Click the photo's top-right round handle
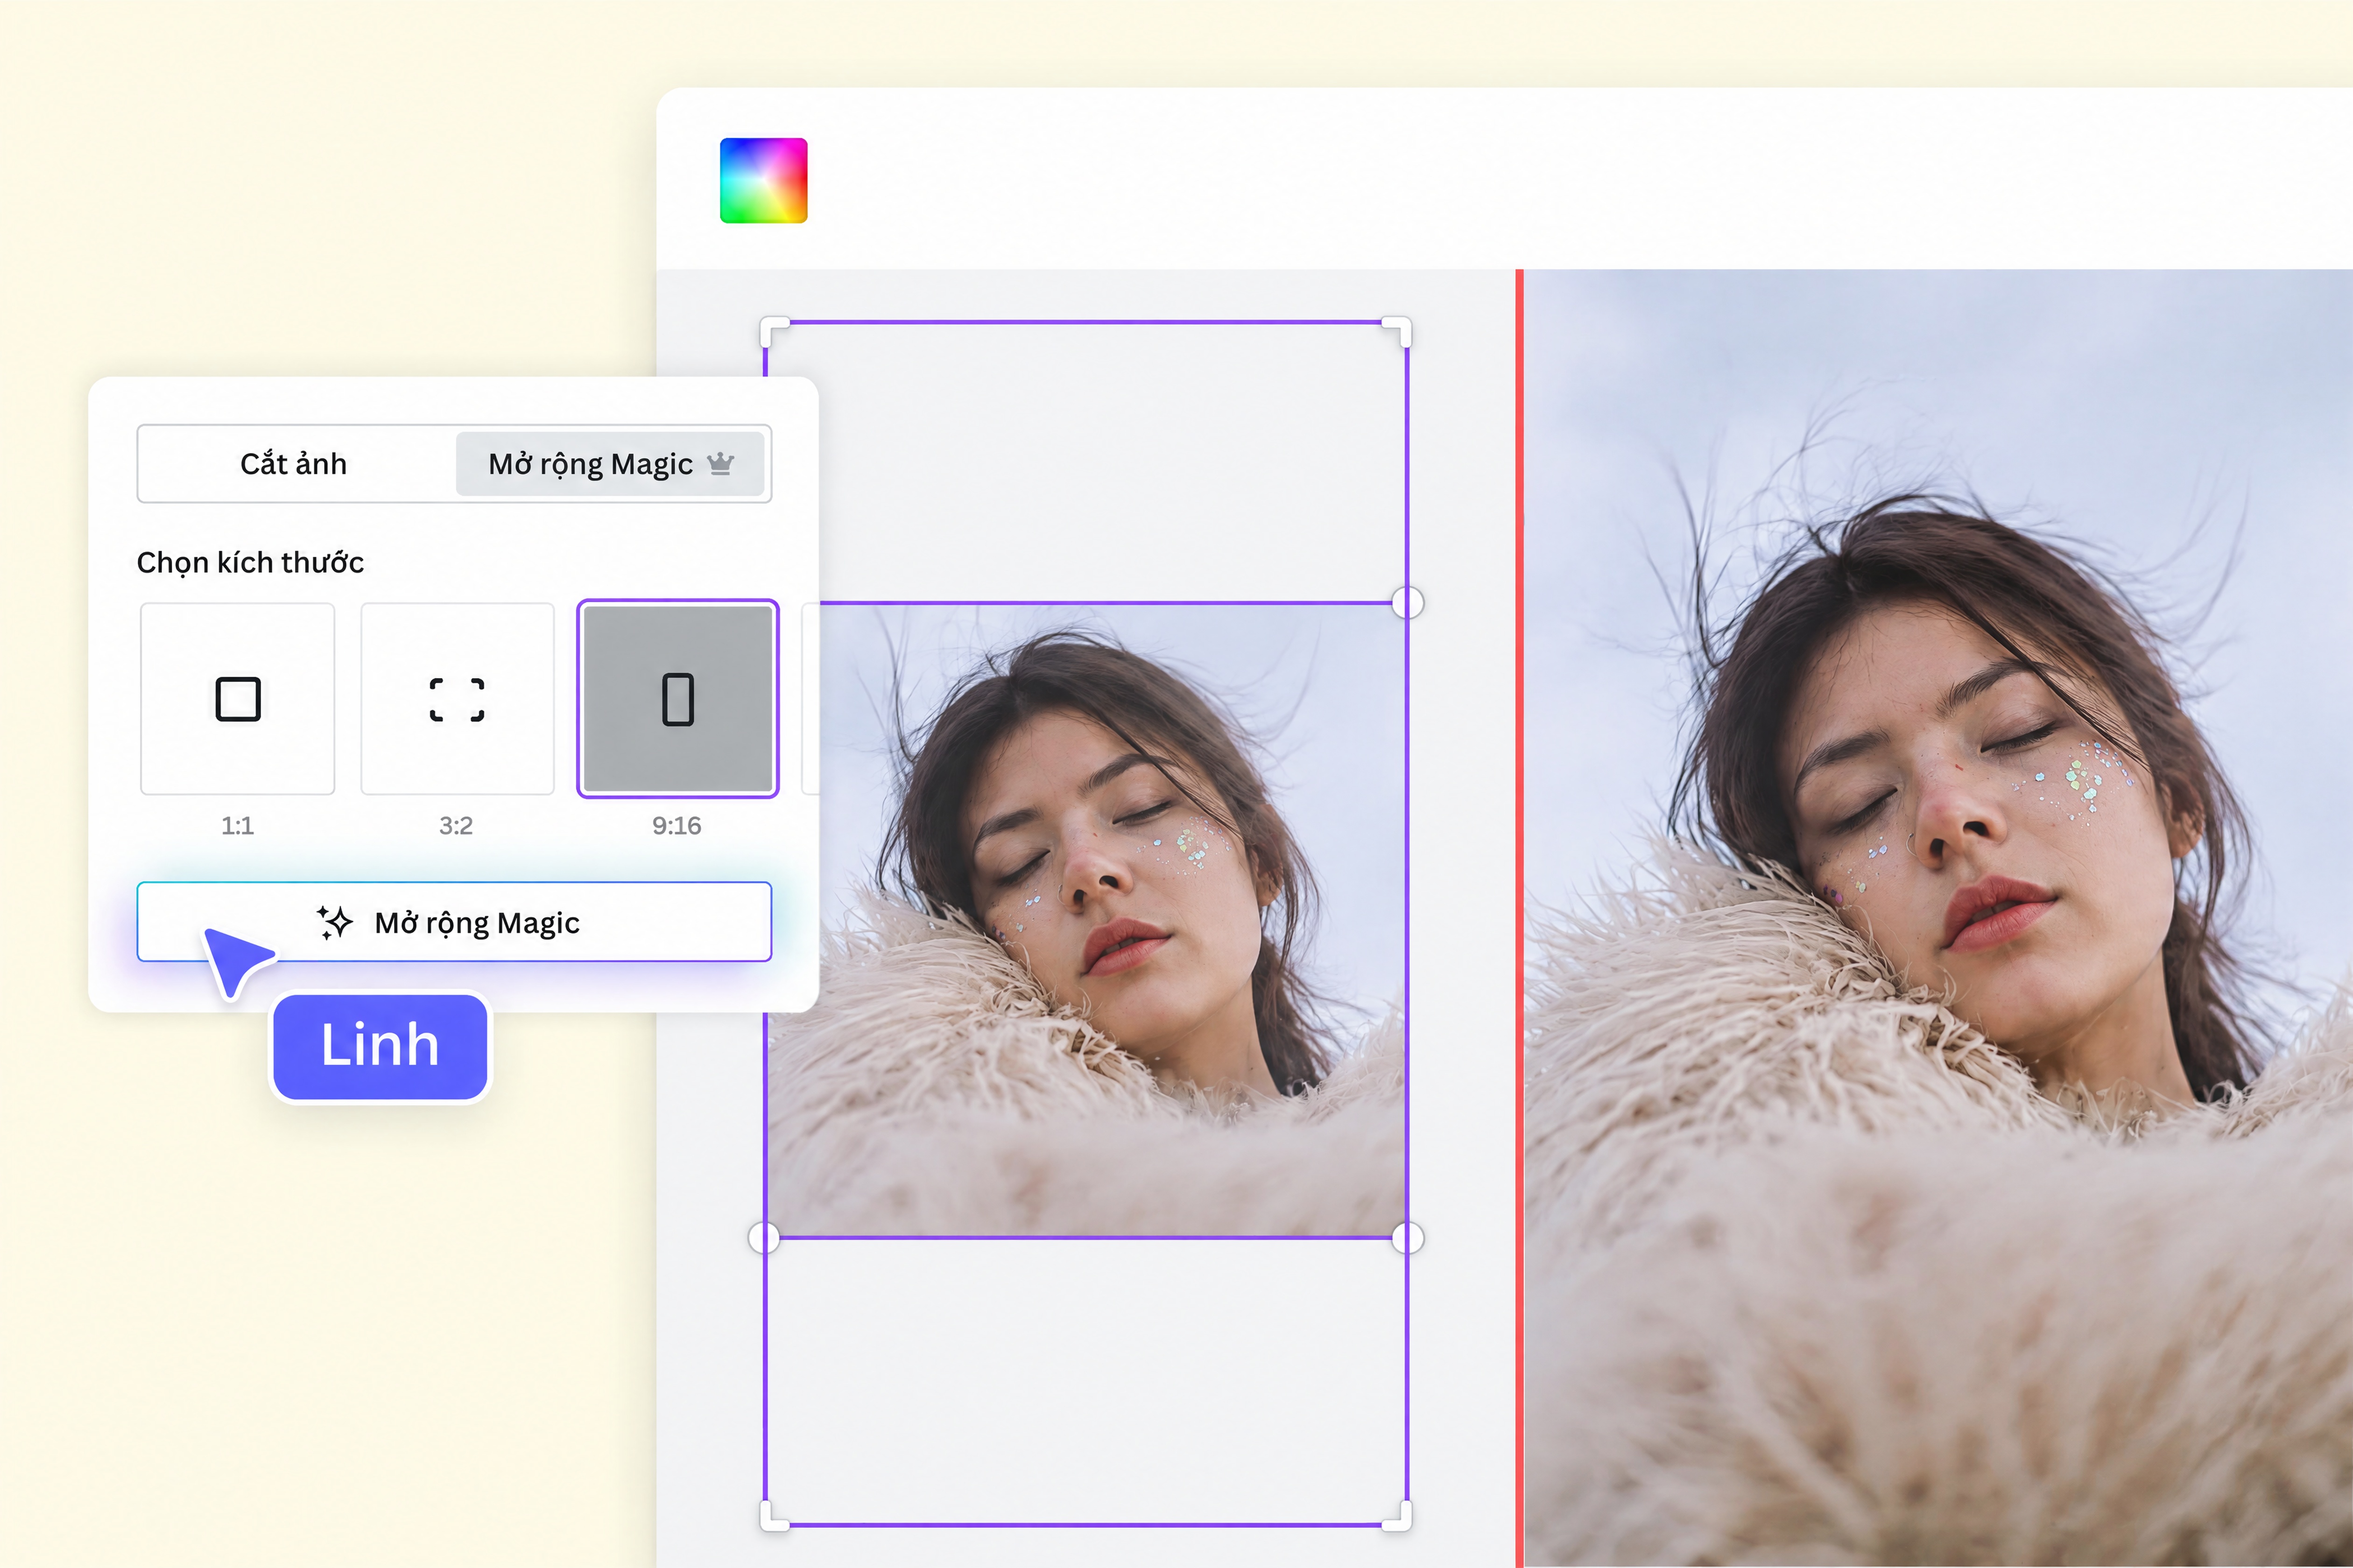 pos(1408,602)
